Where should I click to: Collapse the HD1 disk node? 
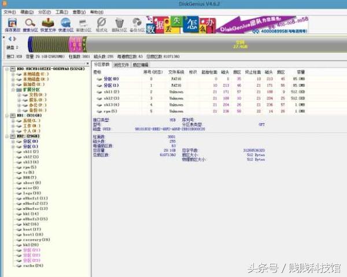click(x=7, y=116)
